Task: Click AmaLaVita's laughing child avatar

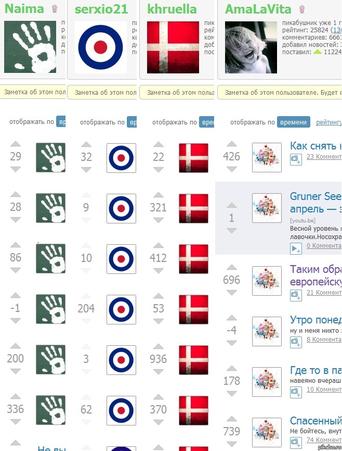Action: 251,47
